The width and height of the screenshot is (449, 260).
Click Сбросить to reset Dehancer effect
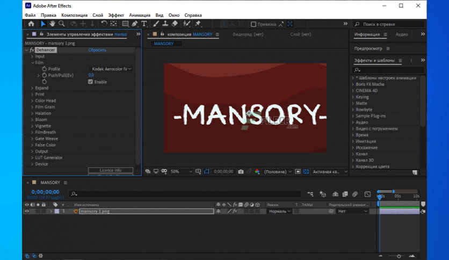click(97, 50)
